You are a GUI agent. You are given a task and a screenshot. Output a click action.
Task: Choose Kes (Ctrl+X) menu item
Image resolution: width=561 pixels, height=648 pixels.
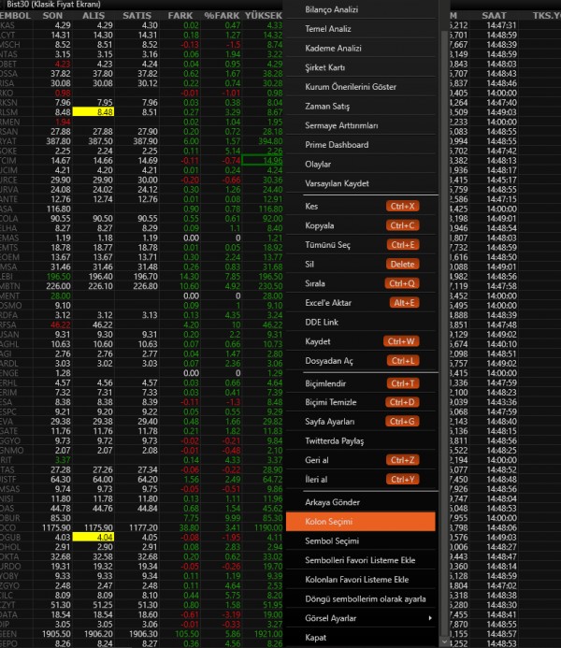coord(360,207)
